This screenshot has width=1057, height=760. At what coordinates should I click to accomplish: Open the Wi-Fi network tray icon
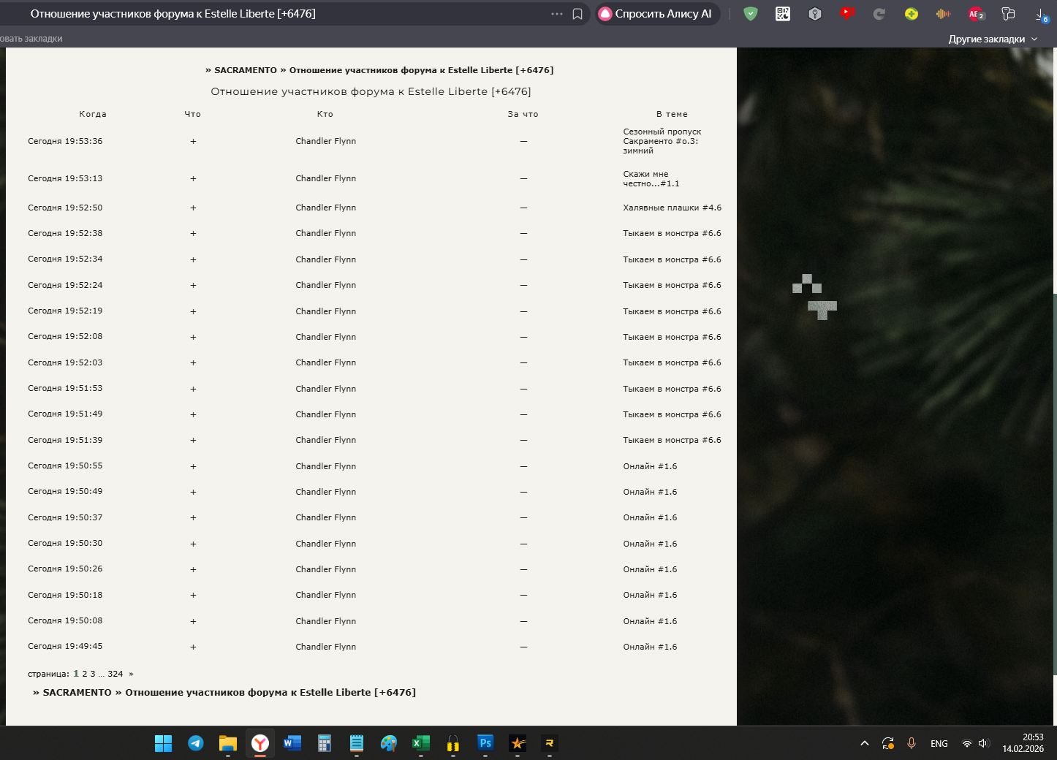[967, 744]
